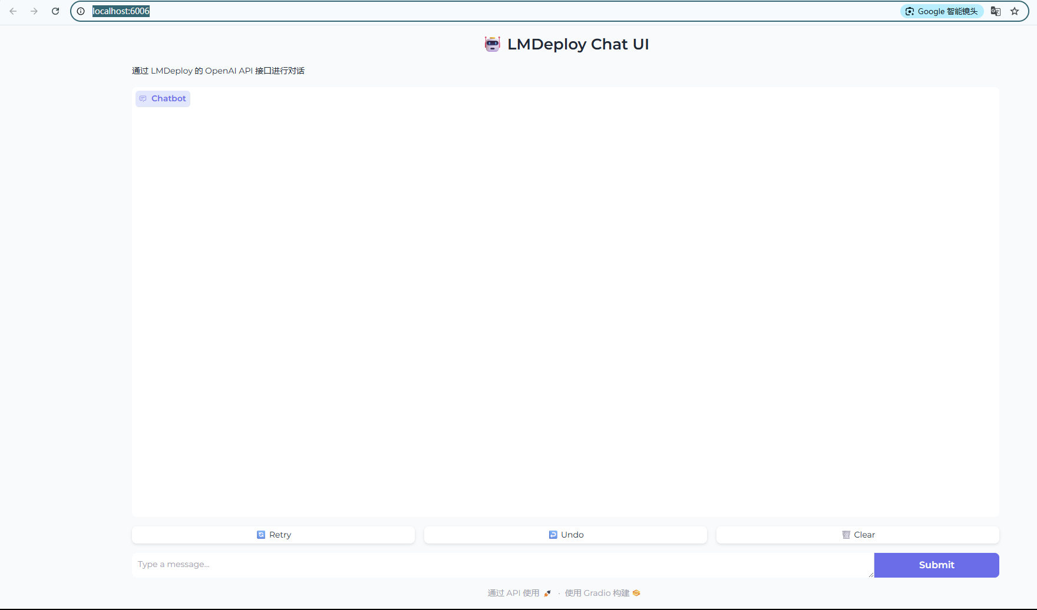Screen dimensions: 1037x610
Task: Click the browser reload button
Action: pos(55,11)
